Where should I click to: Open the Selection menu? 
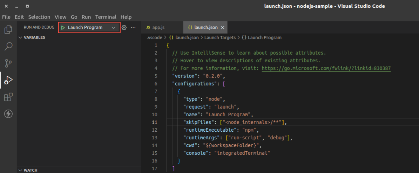point(39,17)
